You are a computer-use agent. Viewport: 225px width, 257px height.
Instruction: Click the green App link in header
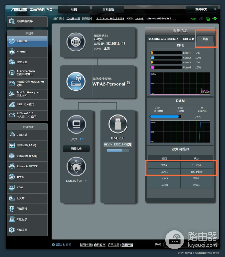click(x=193, y=19)
